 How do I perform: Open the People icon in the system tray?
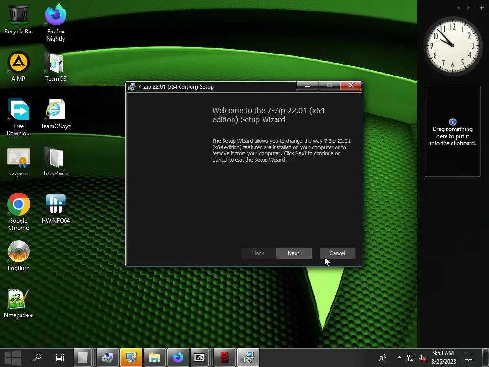coord(383,357)
